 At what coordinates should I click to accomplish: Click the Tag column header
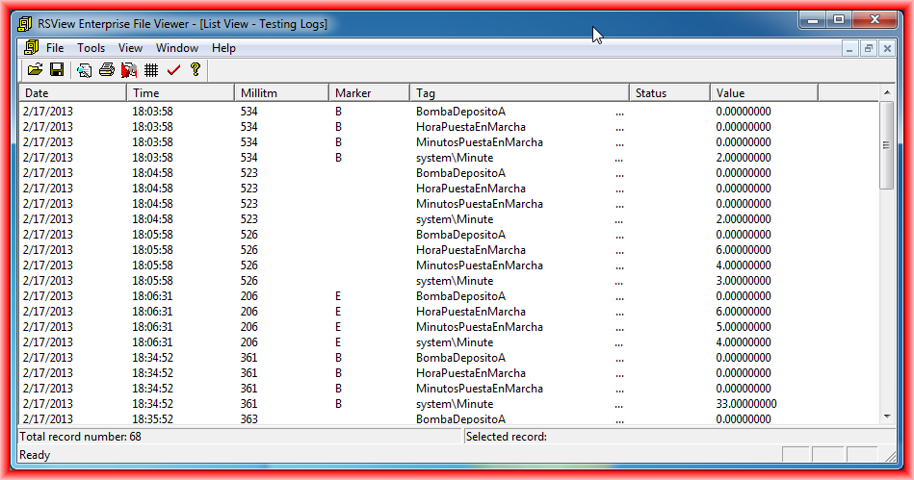coord(519,92)
